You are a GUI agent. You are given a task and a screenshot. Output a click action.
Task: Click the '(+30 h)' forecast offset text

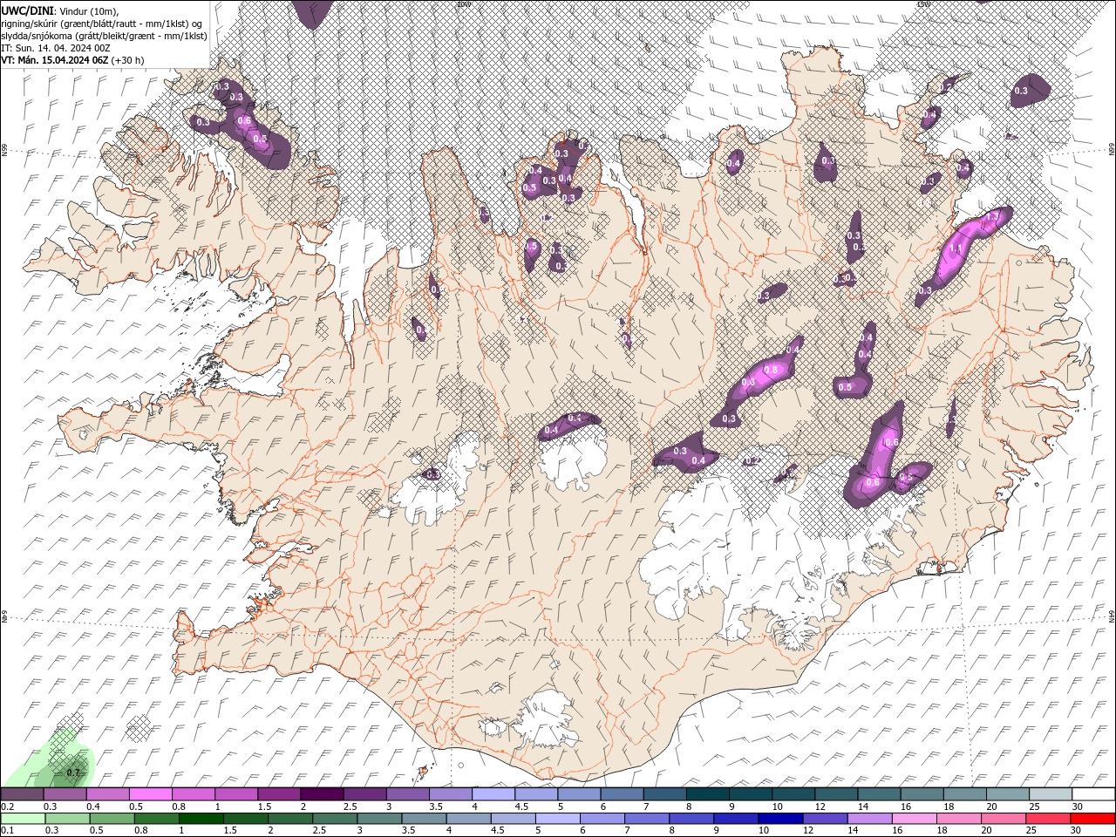pyautogui.click(x=128, y=60)
